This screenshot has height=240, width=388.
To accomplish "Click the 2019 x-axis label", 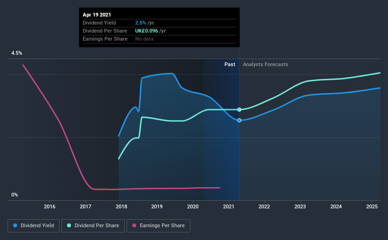I will tap(157, 206).
